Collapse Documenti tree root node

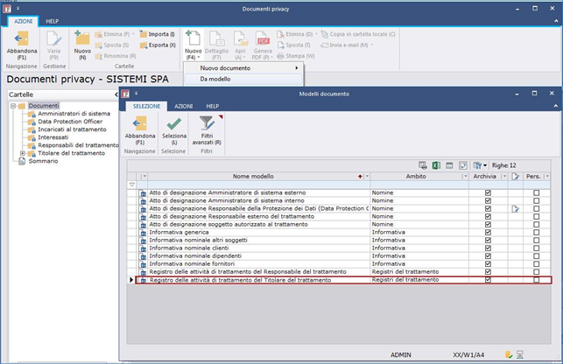tap(13, 106)
